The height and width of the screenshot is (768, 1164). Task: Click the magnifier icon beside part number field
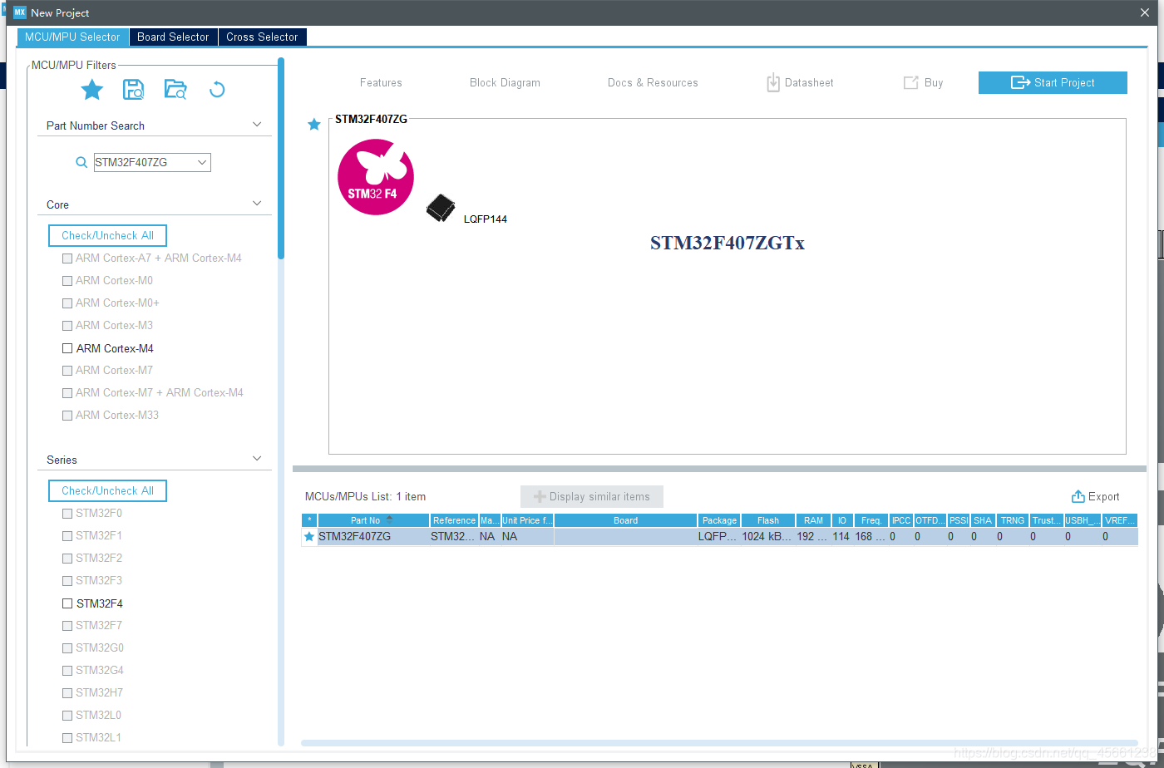point(81,163)
